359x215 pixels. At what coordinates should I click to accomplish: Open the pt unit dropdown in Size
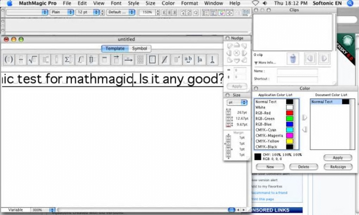[237, 102]
